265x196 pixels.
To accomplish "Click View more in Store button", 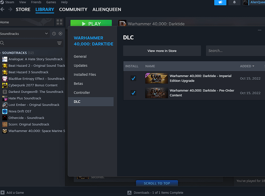I will pos(162,51).
